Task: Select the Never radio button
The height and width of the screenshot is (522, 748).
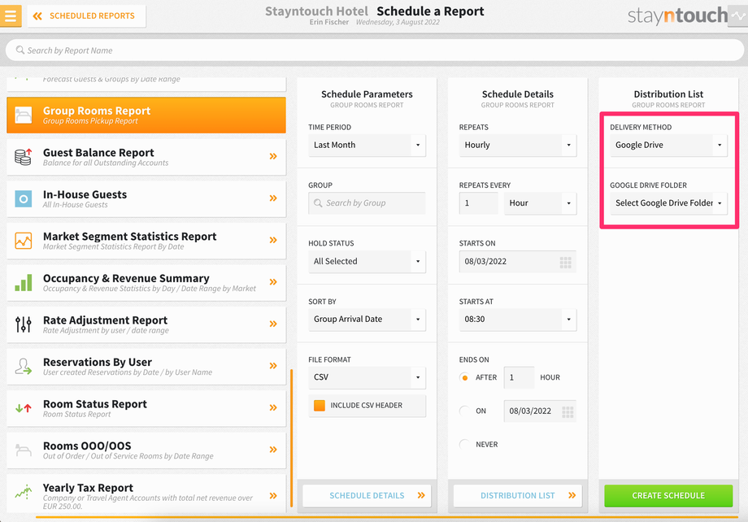Action: pyautogui.click(x=464, y=444)
